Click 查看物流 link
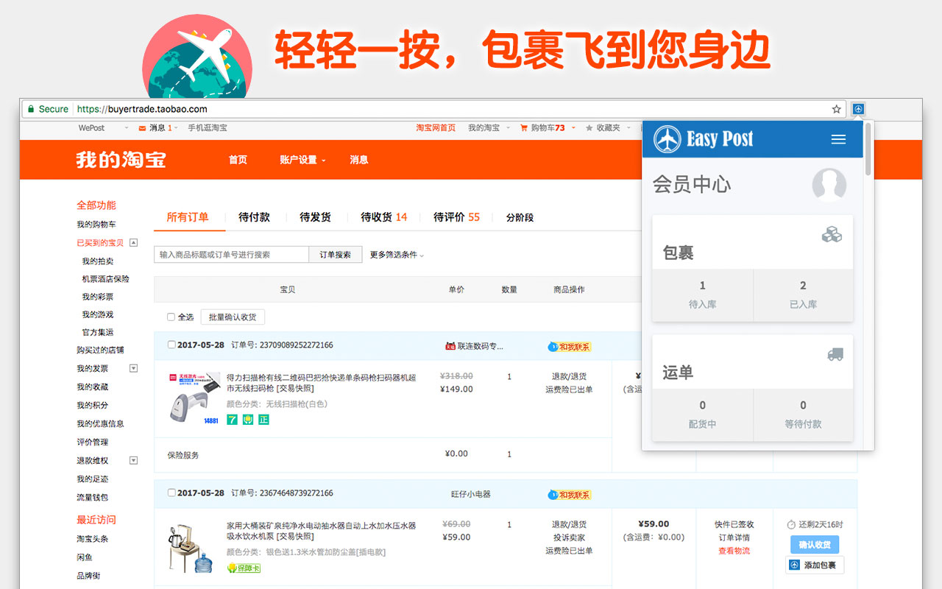The image size is (942, 589). click(x=734, y=551)
